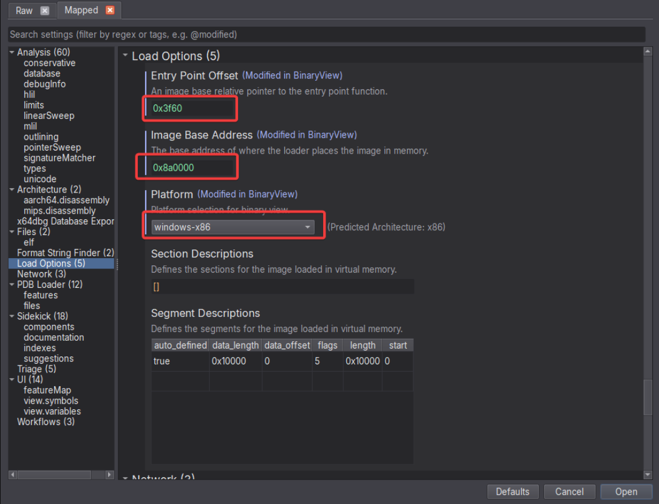Click the search settings filter field

point(326,35)
